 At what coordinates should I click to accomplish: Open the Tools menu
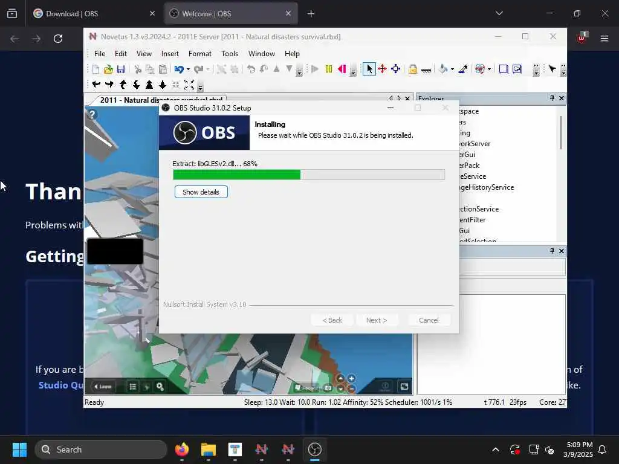click(x=230, y=54)
